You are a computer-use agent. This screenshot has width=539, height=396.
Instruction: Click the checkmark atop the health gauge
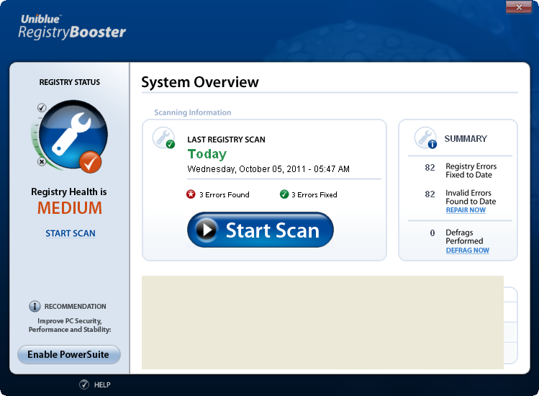coord(42,108)
